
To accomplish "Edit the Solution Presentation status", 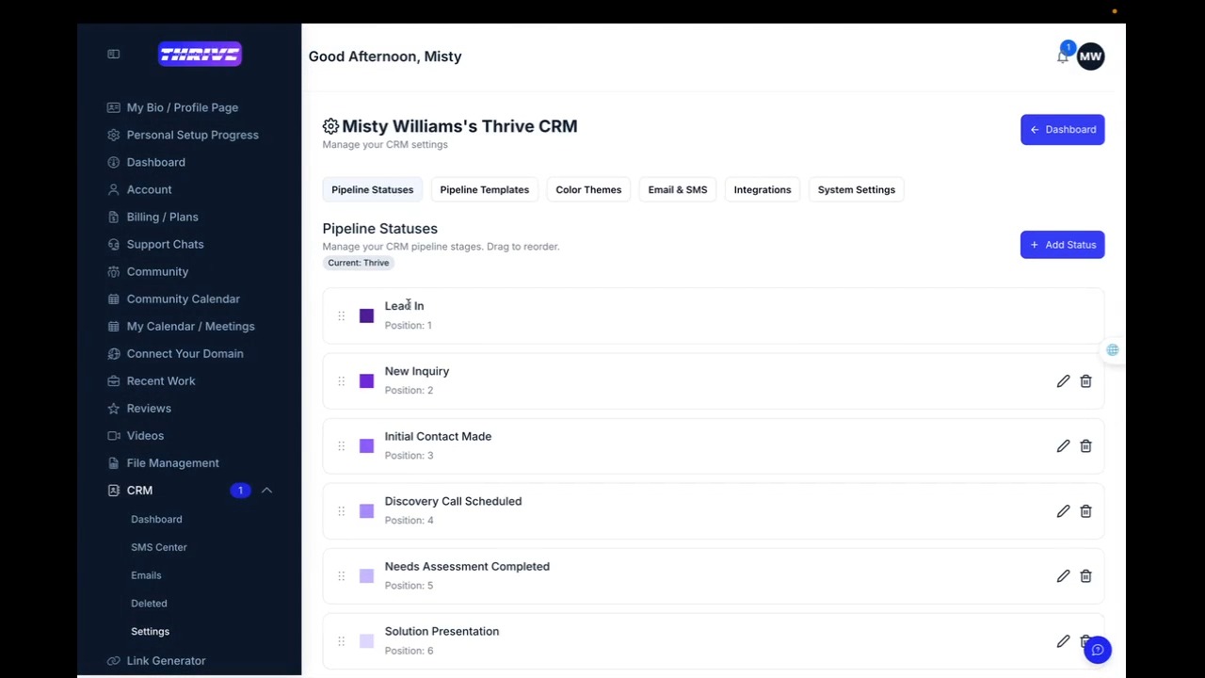I will (1063, 641).
